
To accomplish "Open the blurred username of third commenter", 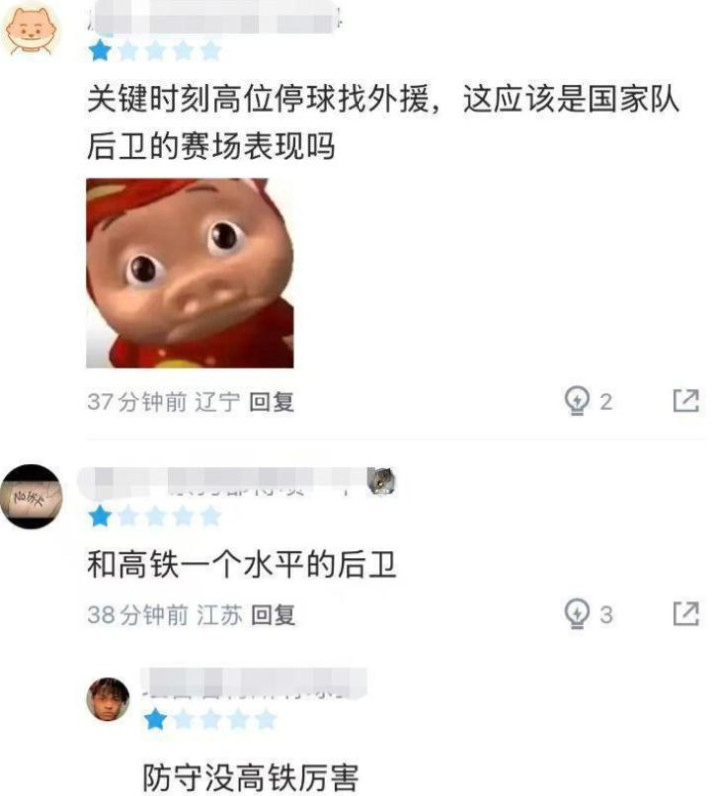I will coord(254,684).
